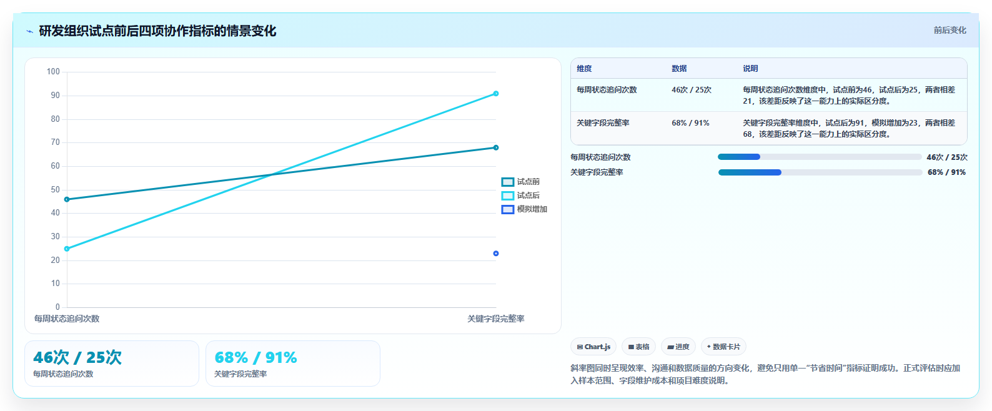Toggle the 模拟增加 legend item

(524, 209)
